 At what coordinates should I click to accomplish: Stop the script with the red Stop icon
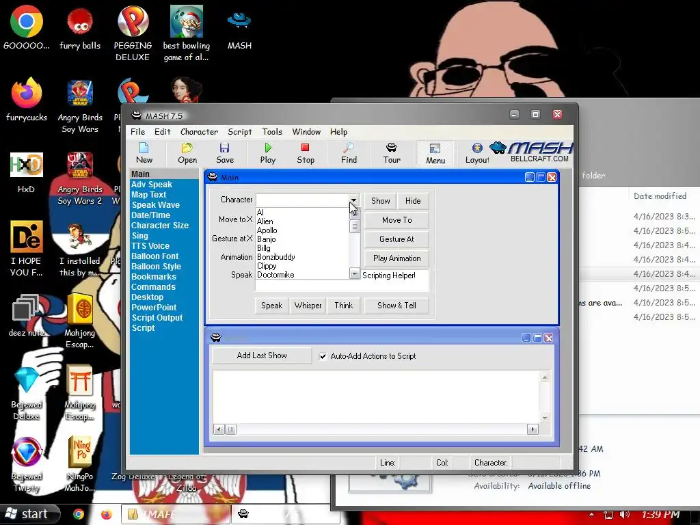tap(306, 153)
